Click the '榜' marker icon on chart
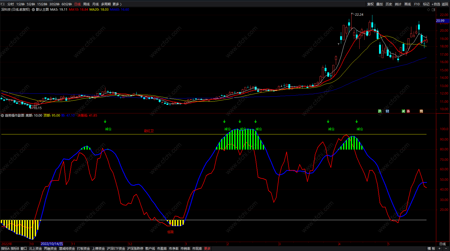This screenshot has width=450, height=251. coord(421,111)
